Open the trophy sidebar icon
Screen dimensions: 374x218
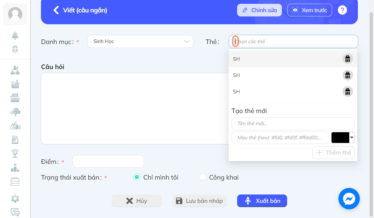pyautogui.click(x=15, y=154)
